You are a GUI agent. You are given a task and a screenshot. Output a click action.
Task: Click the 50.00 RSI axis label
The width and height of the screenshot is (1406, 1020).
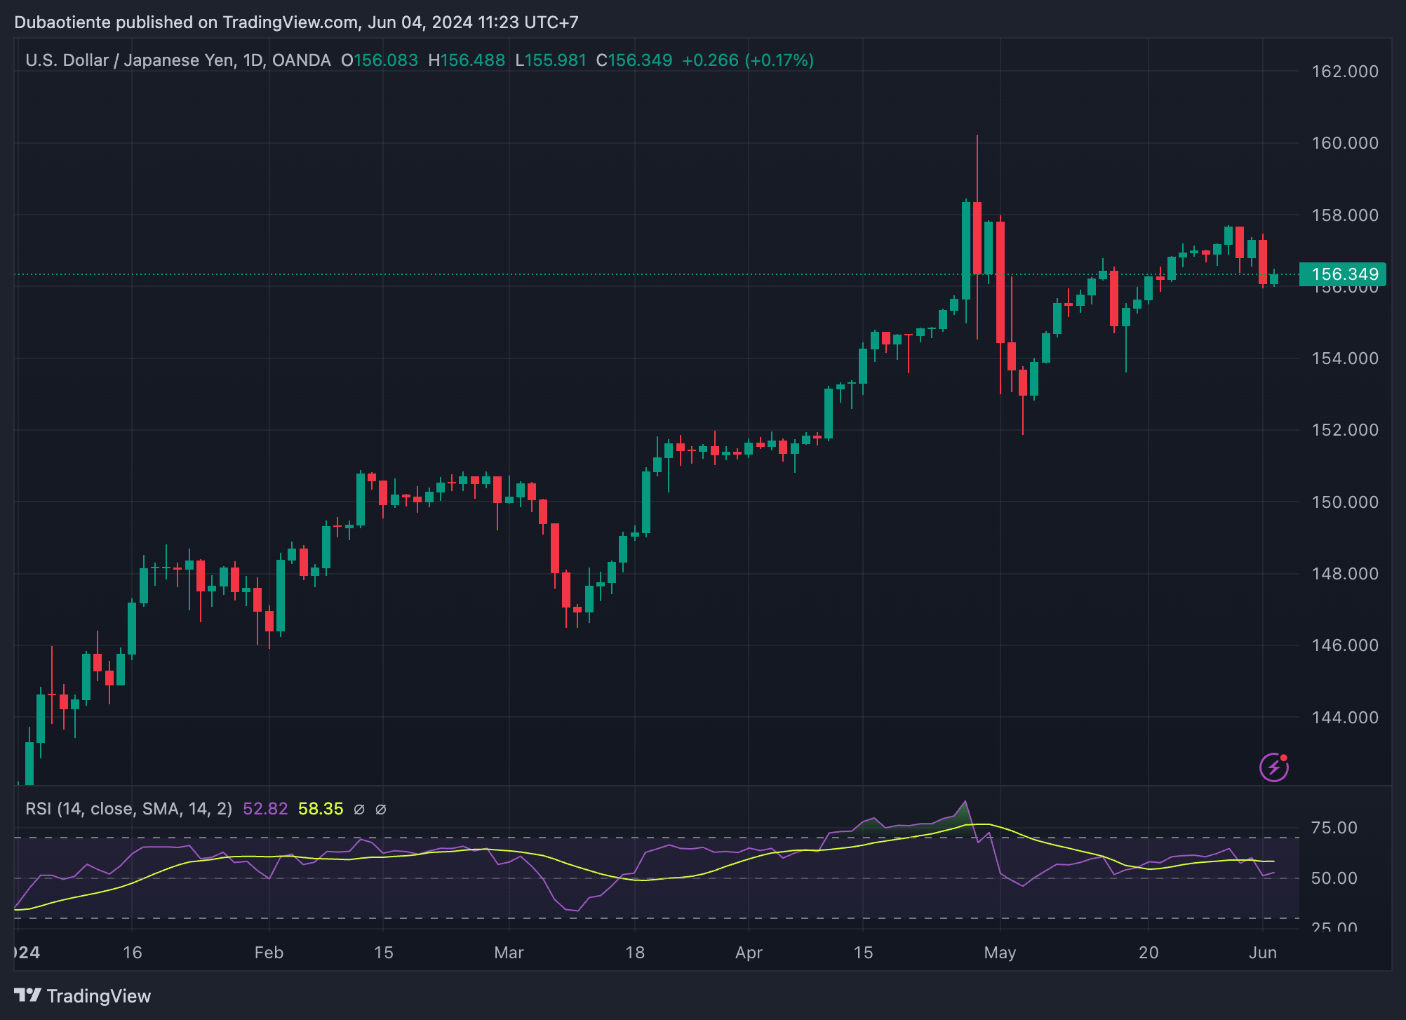(1334, 878)
